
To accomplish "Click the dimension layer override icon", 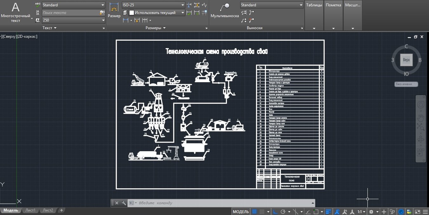I will [125, 13].
